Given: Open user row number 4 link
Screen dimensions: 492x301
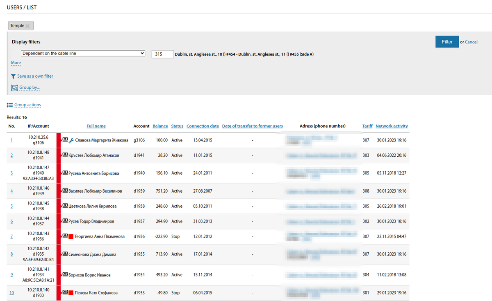Looking at the screenshot, I should point(11,191).
